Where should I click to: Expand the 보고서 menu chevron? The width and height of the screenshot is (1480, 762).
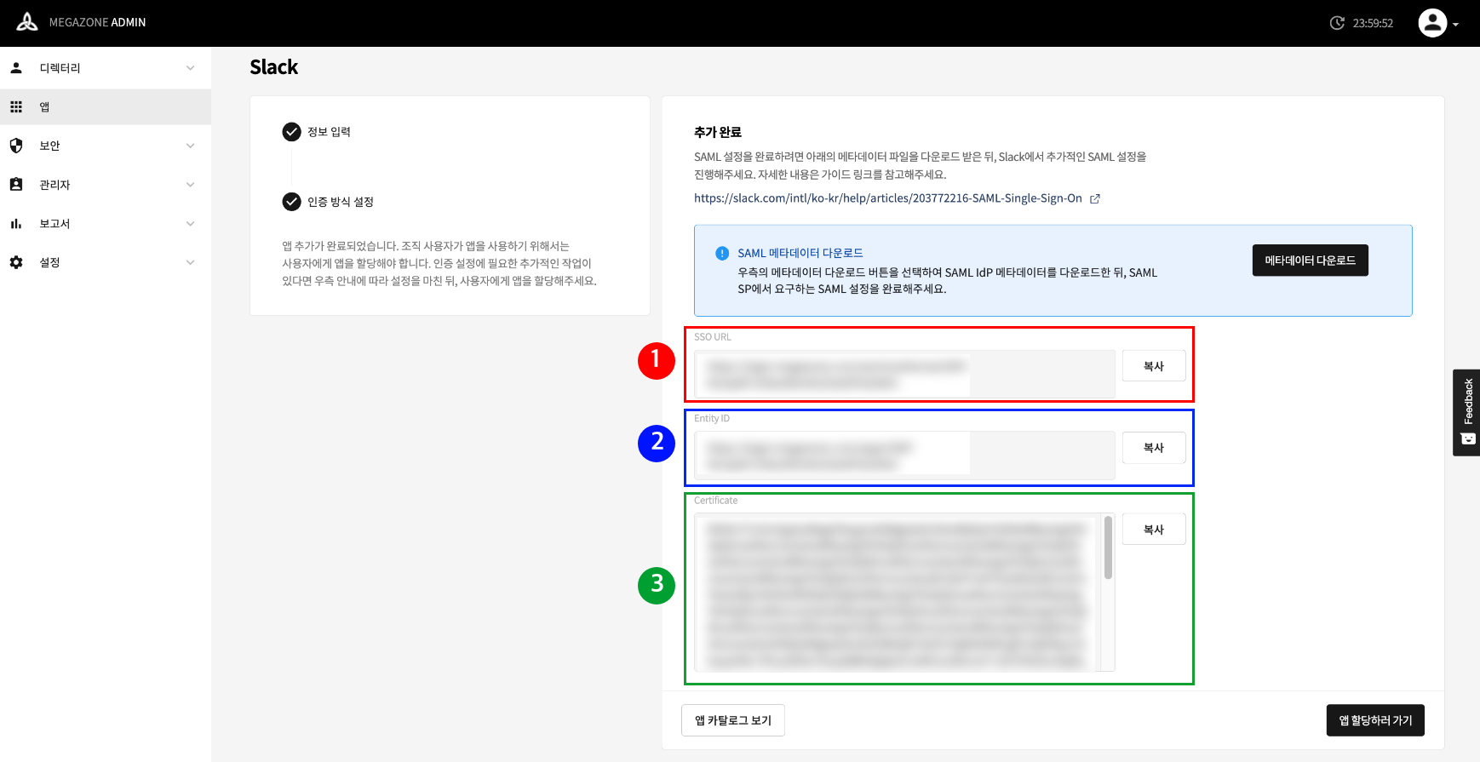191,224
